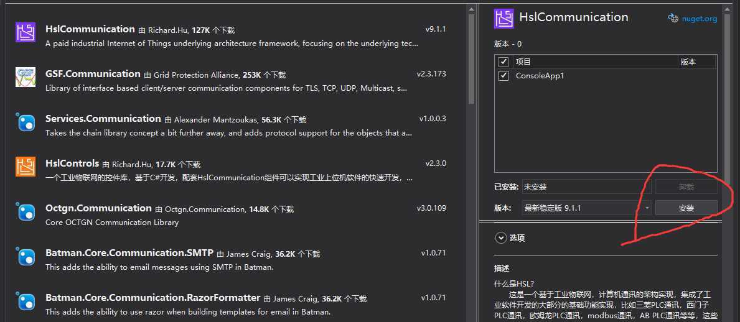This screenshot has width=740, height=322.
Task: Click the ConsoleApp1 project name
Action: [x=540, y=75]
